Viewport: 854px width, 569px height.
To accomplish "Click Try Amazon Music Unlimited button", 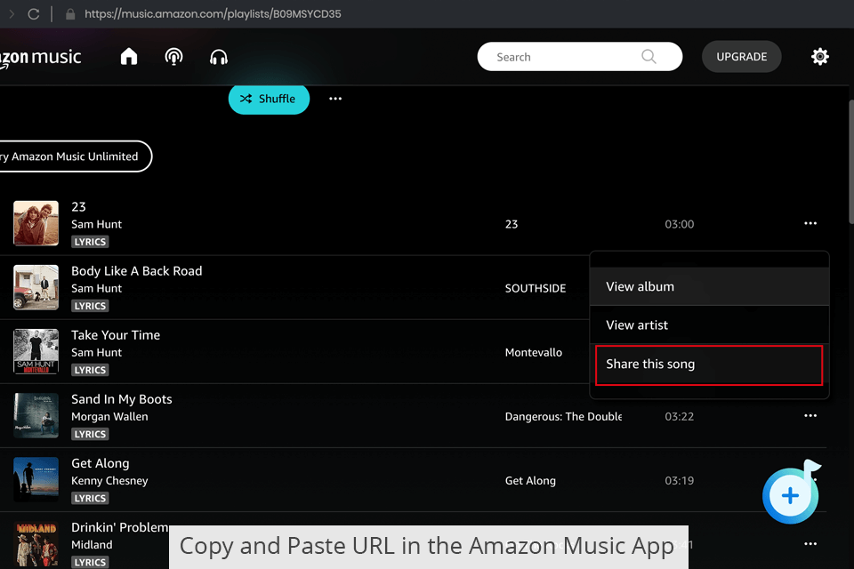I will point(75,156).
